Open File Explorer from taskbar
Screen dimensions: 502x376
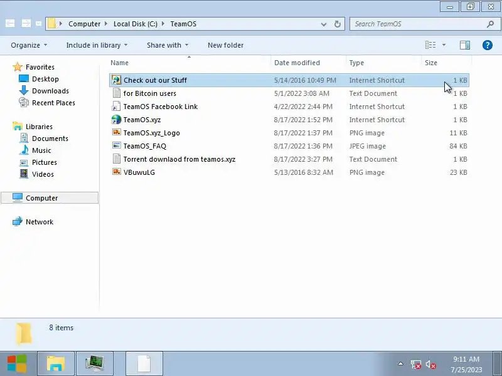pyautogui.click(x=56, y=363)
